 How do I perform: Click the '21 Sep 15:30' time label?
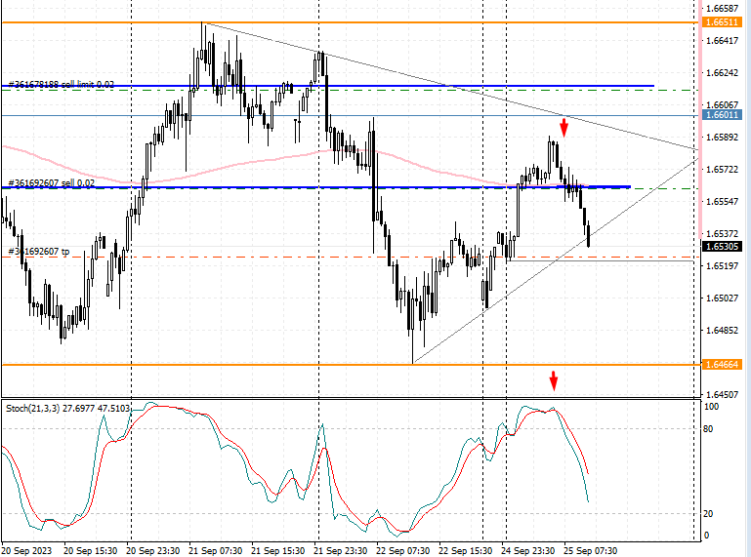(x=277, y=551)
